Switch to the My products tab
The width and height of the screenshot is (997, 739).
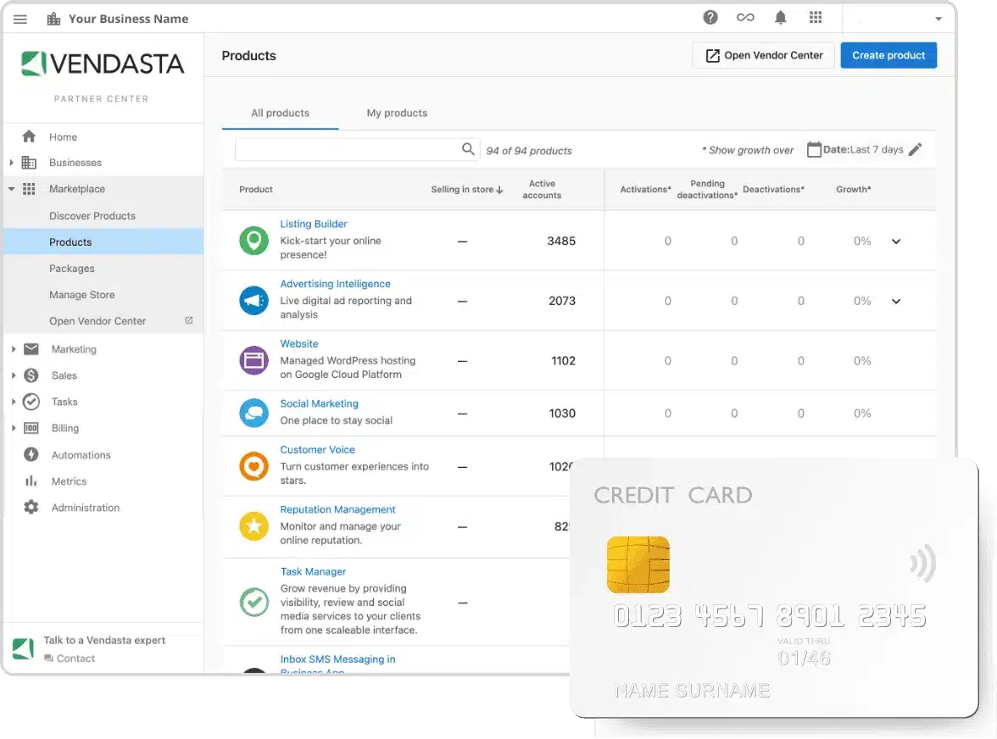point(397,113)
